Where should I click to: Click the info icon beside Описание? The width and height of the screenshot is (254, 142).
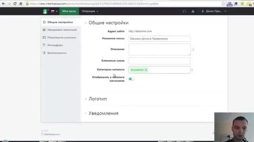click(193, 49)
